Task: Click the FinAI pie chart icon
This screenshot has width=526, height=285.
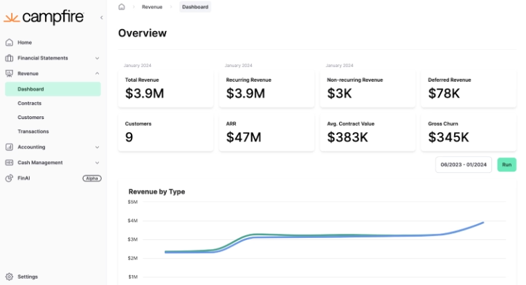Action: coord(10,178)
